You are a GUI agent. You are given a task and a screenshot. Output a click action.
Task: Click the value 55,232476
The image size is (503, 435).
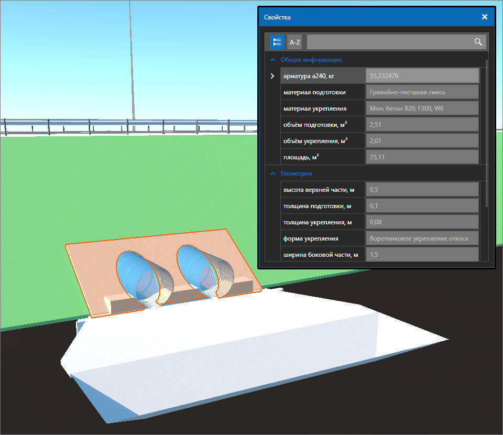tap(422, 76)
